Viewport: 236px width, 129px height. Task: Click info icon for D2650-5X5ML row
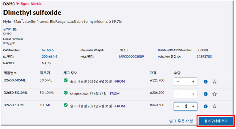[x=205, y=82]
